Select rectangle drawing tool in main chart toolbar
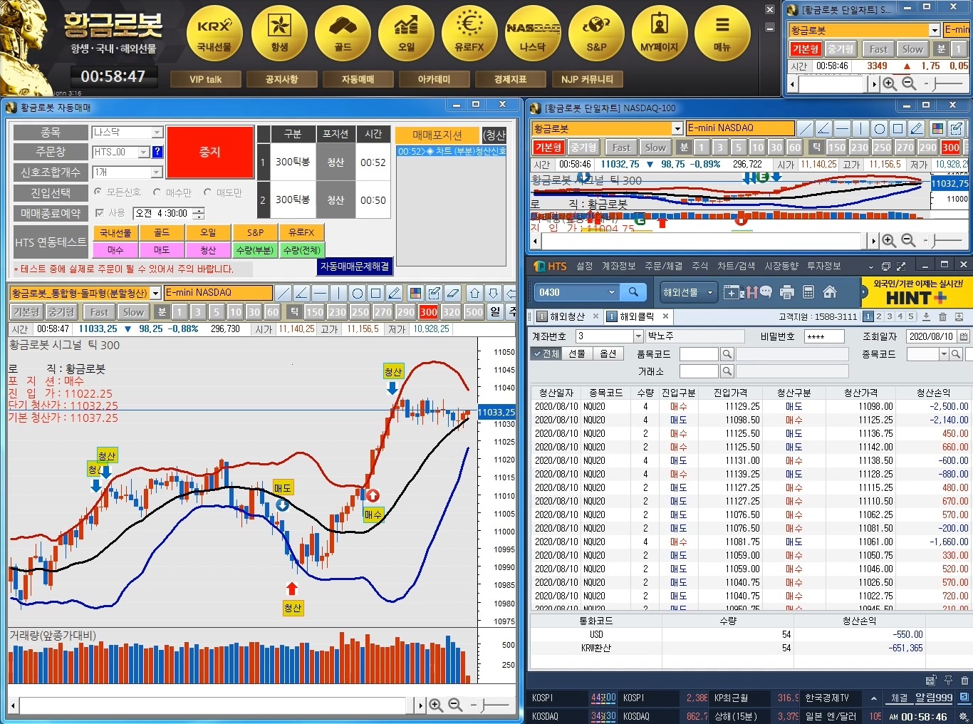The width and height of the screenshot is (973, 724). coord(375,293)
